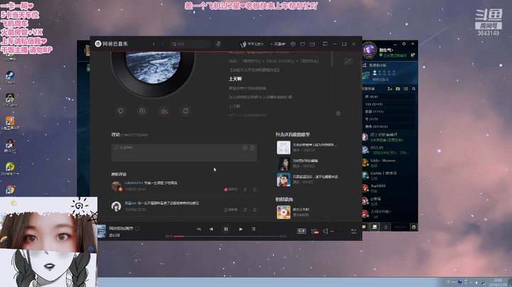Collapse the friend group showing (27/213)
The height and width of the screenshot is (287, 512).
(x=389, y=126)
